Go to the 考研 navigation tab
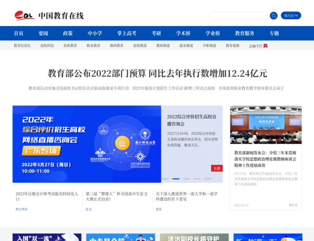 tap(156, 33)
